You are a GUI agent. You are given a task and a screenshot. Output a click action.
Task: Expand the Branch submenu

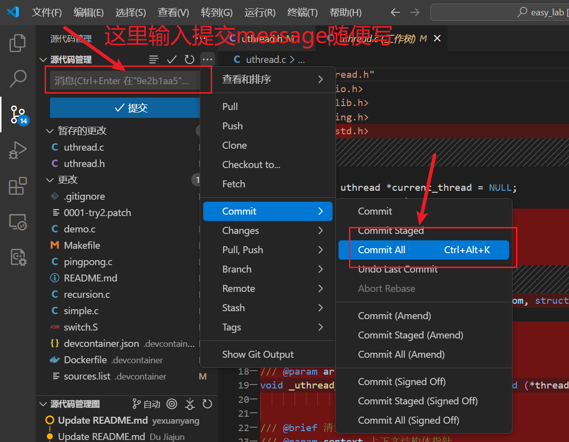pyautogui.click(x=268, y=269)
